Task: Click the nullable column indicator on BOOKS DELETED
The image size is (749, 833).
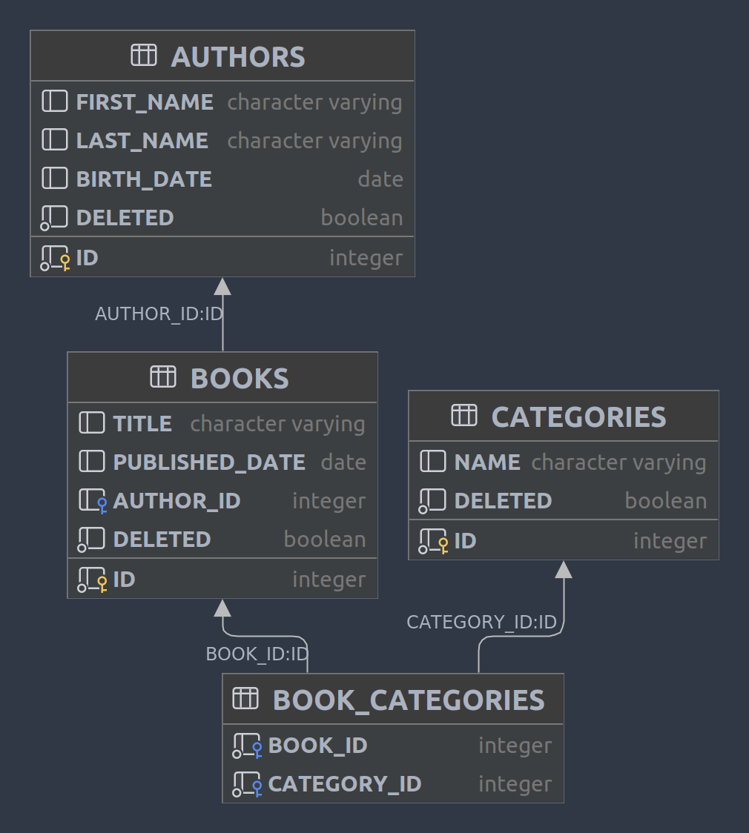Action: pyautogui.click(x=92, y=540)
